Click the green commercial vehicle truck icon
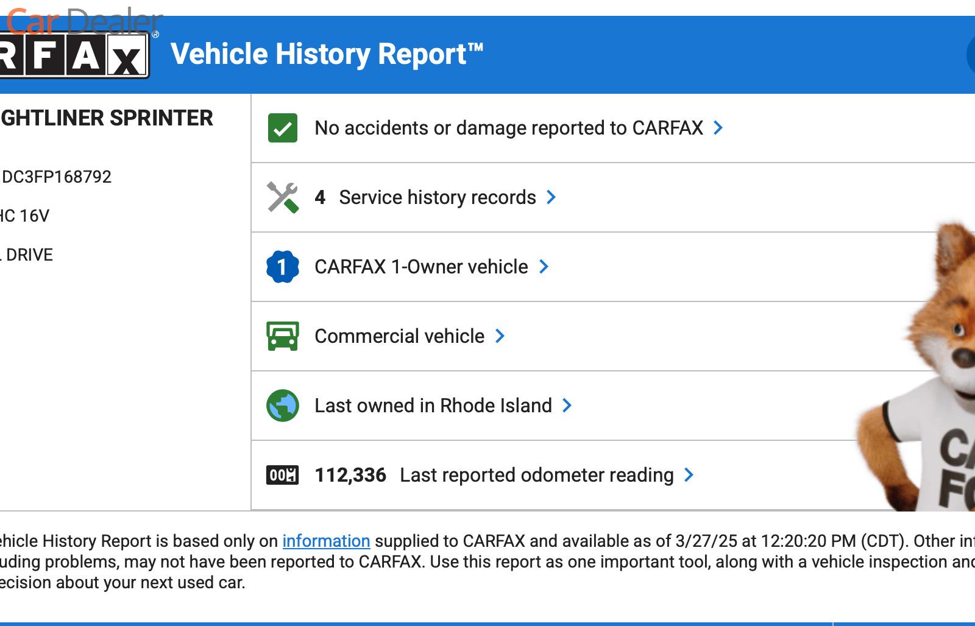Viewport: 975px width, 626px height. point(283,336)
